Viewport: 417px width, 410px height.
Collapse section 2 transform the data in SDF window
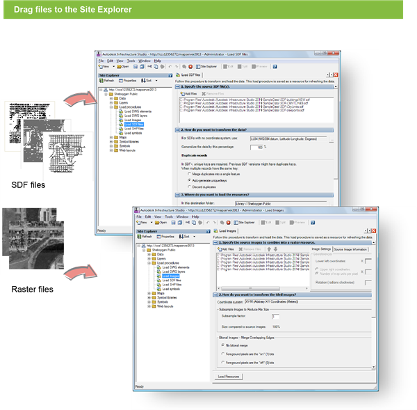[x=177, y=130]
